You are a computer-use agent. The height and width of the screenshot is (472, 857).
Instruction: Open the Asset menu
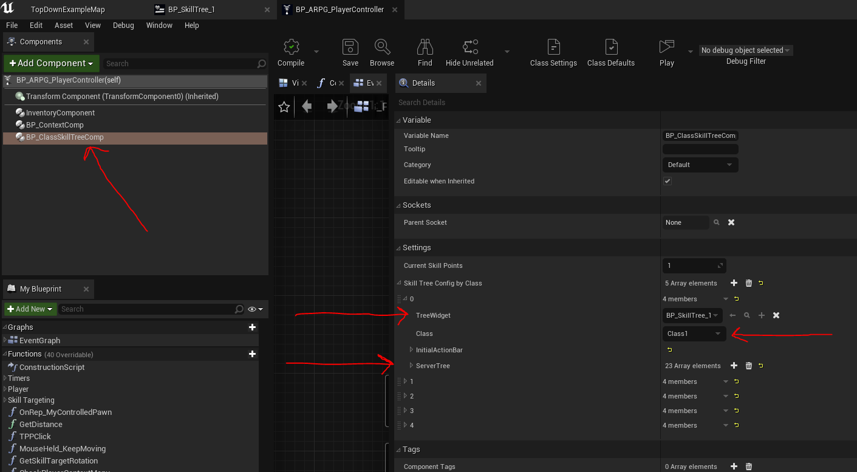[x=64, y=26]
